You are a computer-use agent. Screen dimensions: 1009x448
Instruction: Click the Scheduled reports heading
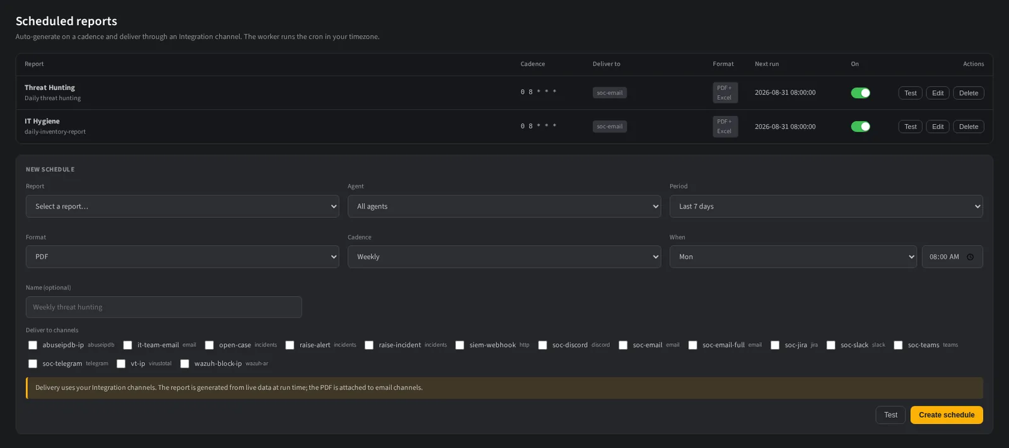click(x=66, y=21)
